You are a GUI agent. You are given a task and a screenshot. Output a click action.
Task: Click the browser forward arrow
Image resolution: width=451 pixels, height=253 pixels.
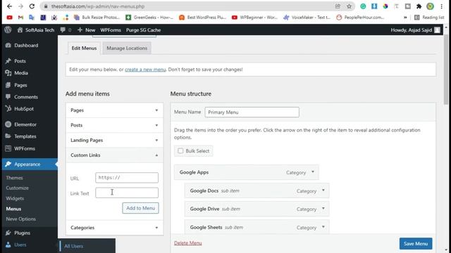pos(20,6)
